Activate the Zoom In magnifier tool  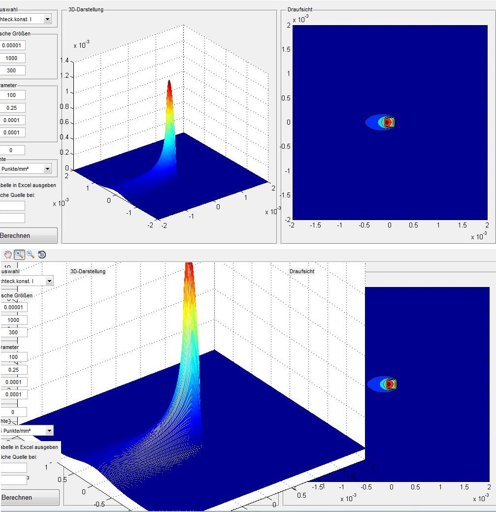click(20, 255)
